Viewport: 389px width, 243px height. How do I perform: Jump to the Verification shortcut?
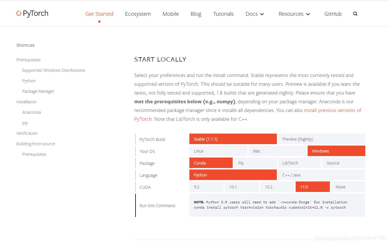click(27, 133)
